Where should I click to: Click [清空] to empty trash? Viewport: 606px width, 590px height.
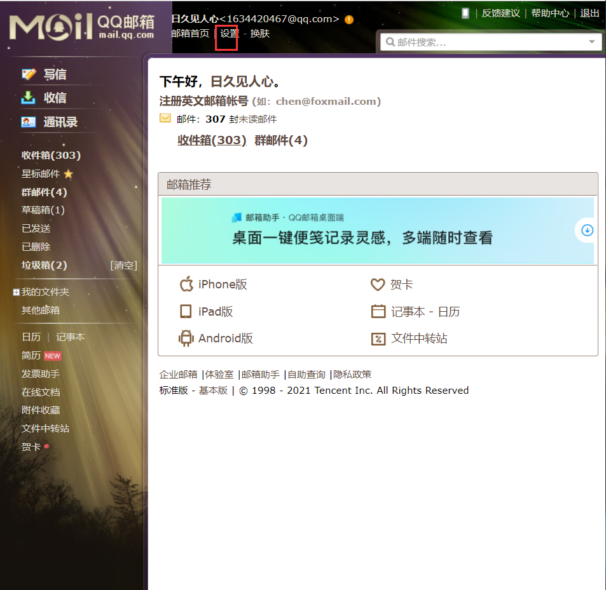[123, 265]
